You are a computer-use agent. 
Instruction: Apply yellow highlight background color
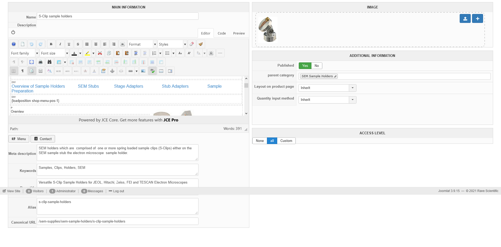87,53
